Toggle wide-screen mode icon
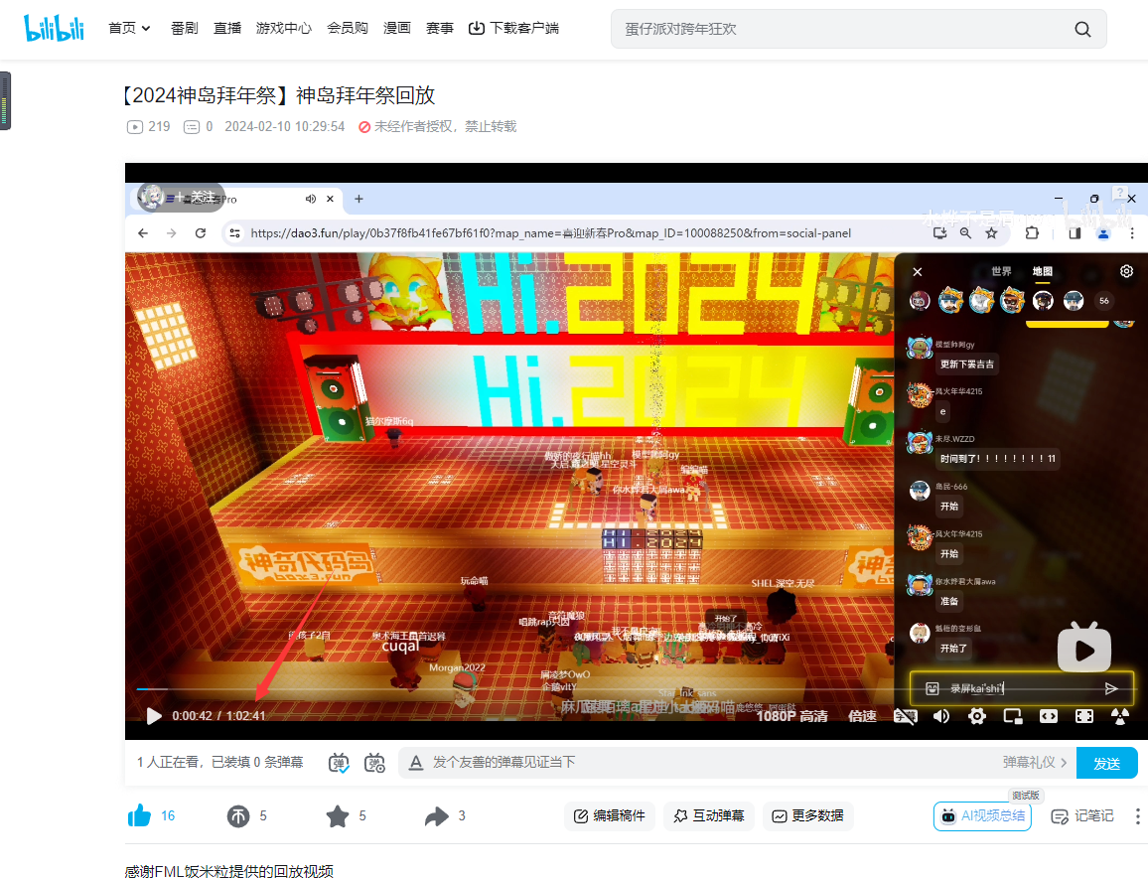1148x878 pixels. [1049, 715]
